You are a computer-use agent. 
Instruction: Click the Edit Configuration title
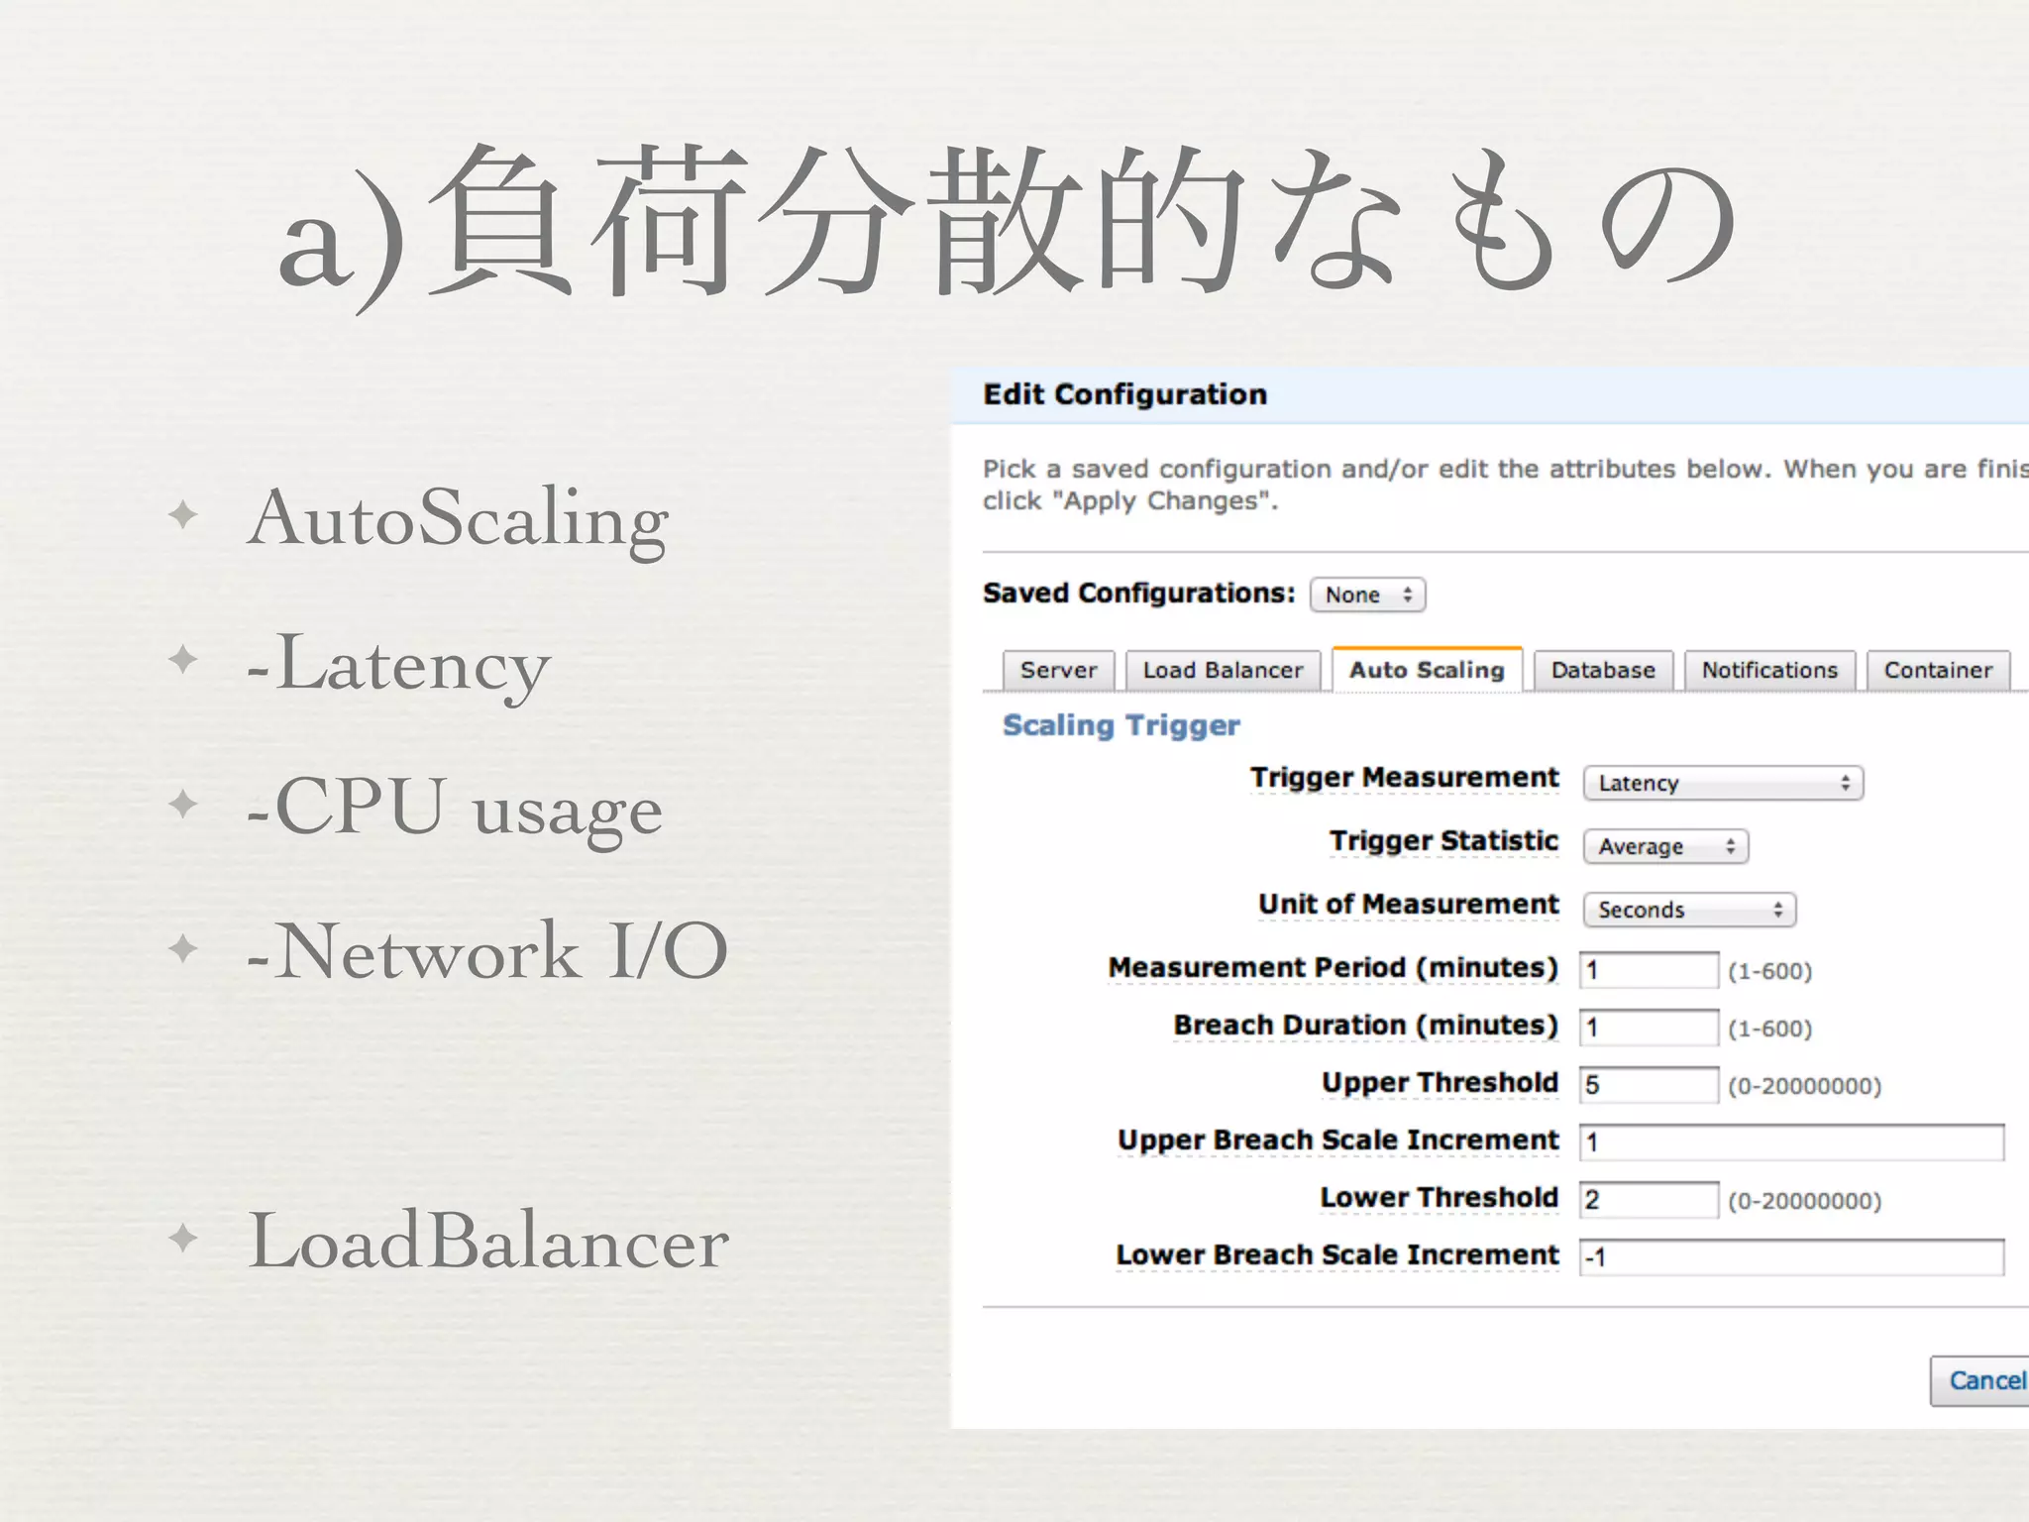(x=1124, y=394)
